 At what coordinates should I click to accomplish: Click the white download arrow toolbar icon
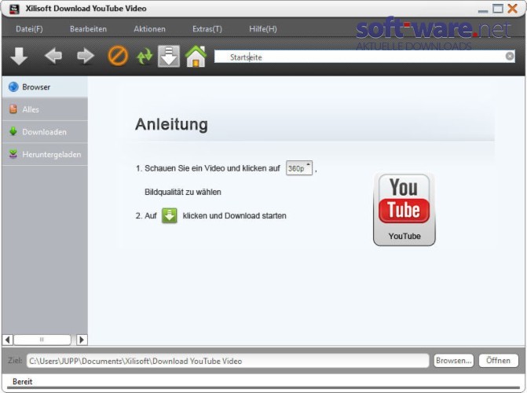click(x=19, y=56)
